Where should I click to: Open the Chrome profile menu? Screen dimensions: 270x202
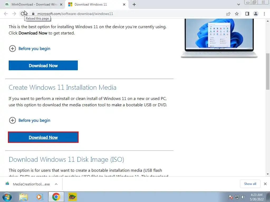(x=256, y=14)
